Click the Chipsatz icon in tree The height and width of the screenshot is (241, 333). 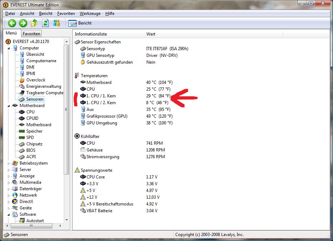[x=22, y=144]
